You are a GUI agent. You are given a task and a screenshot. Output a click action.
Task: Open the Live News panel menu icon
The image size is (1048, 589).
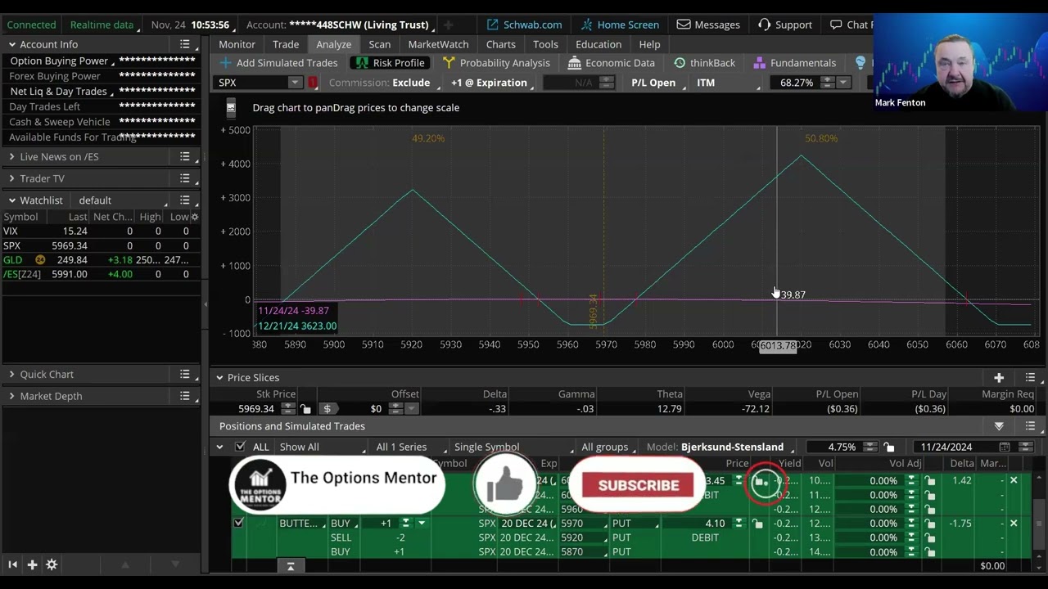pos(185,156)
